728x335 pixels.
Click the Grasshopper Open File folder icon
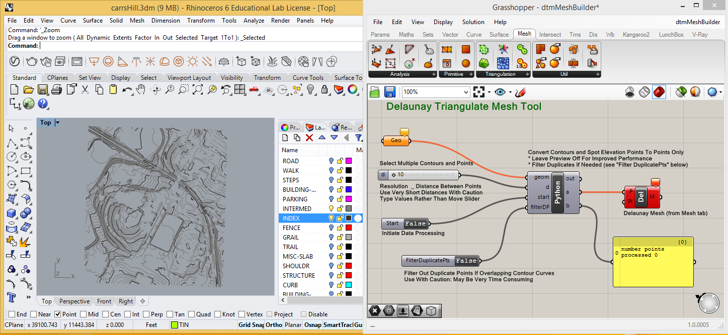click(x=375, y=92)
